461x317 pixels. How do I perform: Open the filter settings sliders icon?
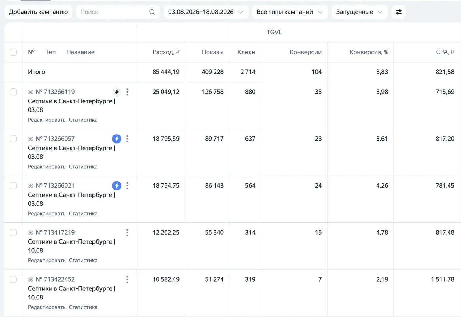[398, 12]
